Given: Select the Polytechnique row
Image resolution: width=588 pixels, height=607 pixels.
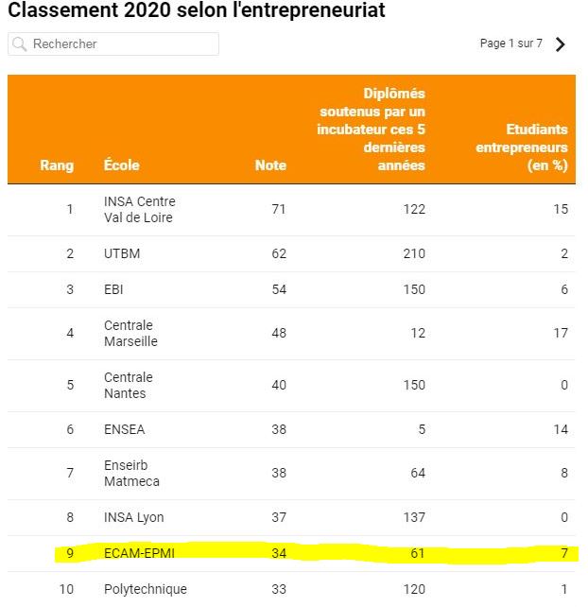Looking at the screenshot, I should point(291,589).
